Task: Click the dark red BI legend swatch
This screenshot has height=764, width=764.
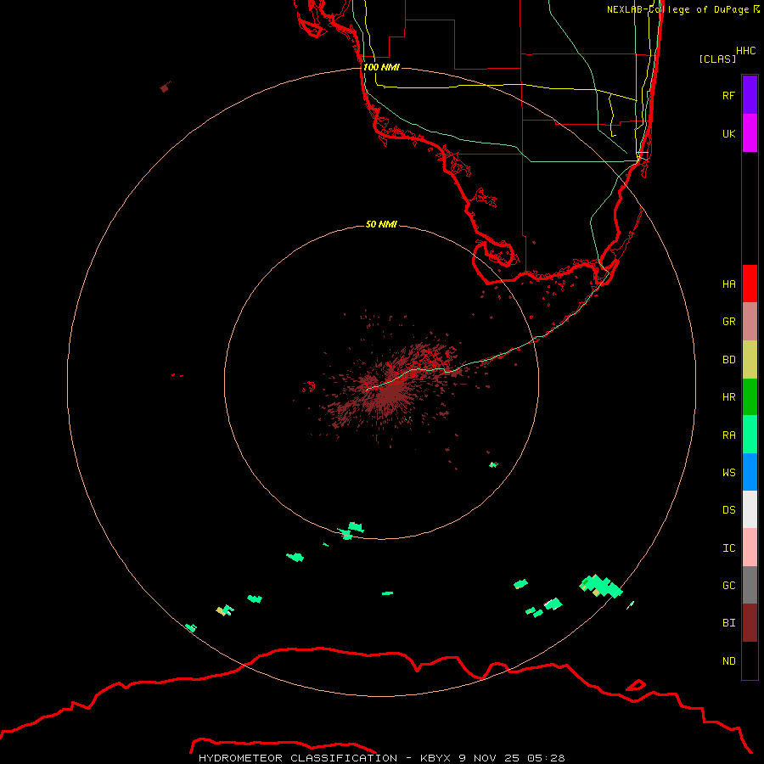Action: 750,623
